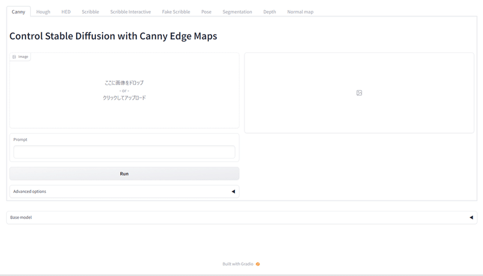Screen dimensions: 483x276
Task: Click the output image placeholder icon
Action: (359, 93)
